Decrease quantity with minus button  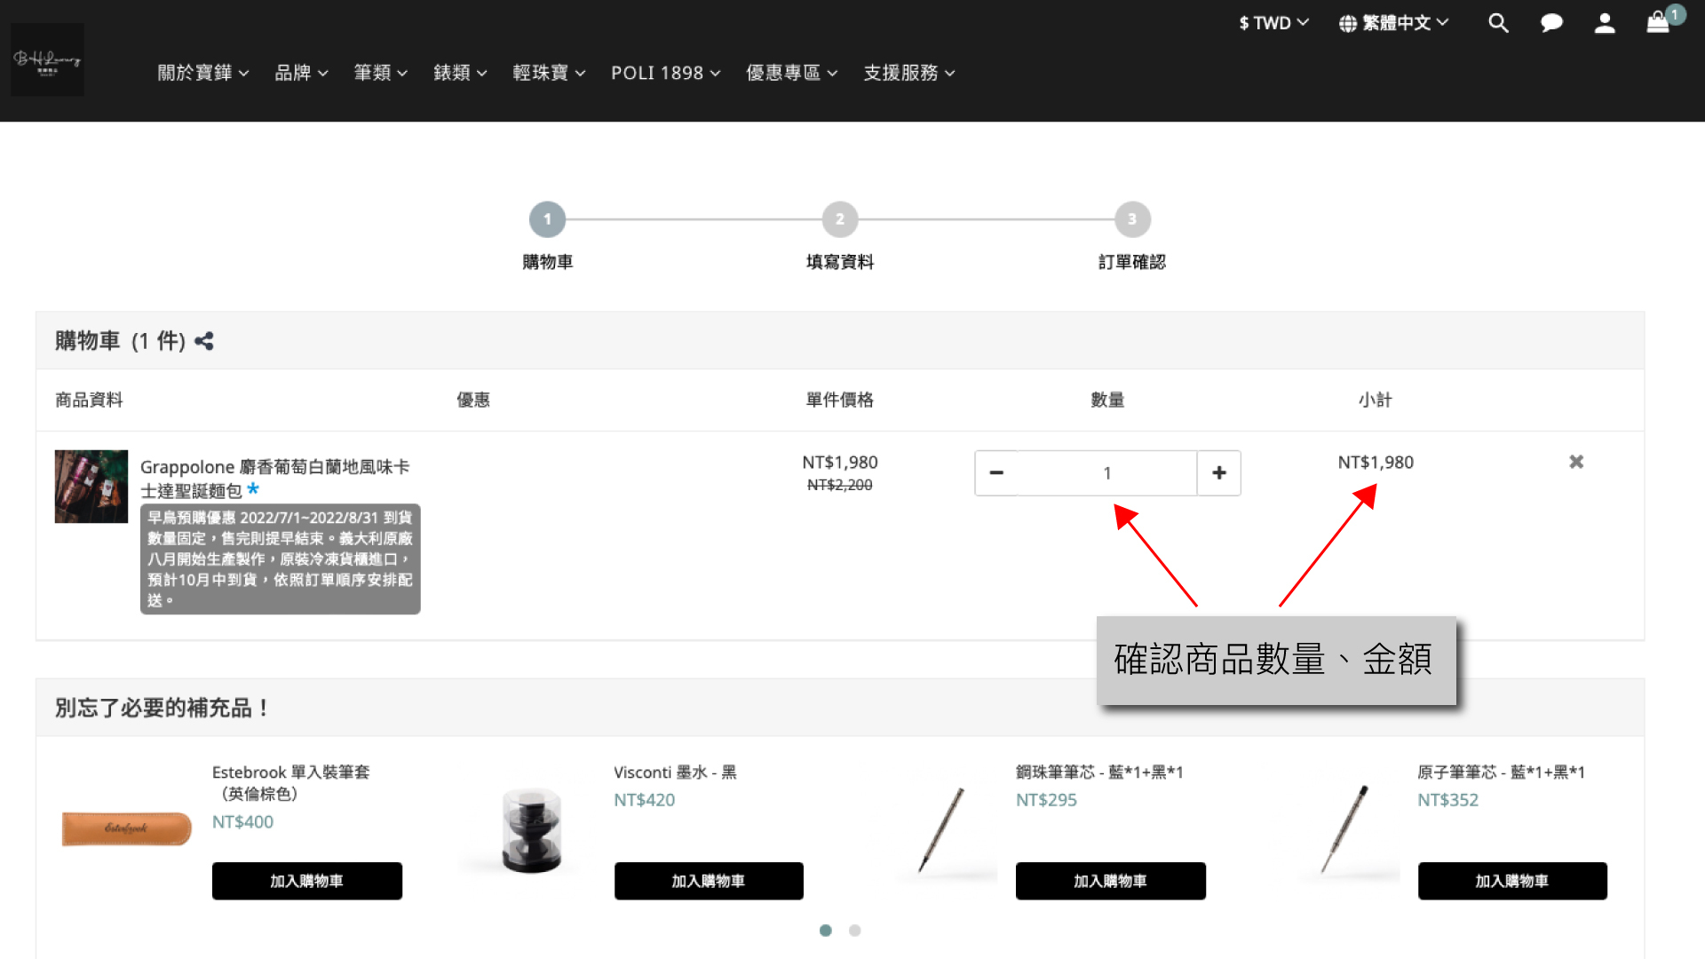click(x=996, y=473)
